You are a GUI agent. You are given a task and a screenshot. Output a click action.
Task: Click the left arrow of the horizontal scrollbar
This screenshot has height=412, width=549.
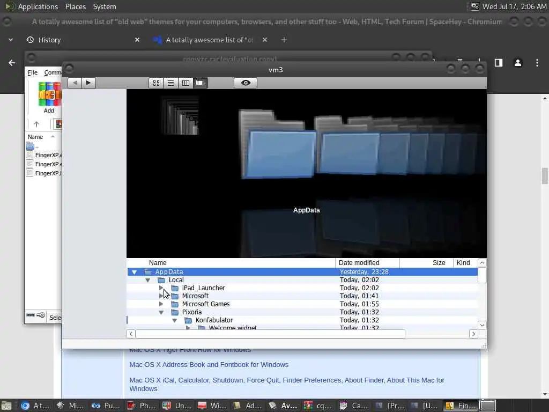(x=131, y=334)
